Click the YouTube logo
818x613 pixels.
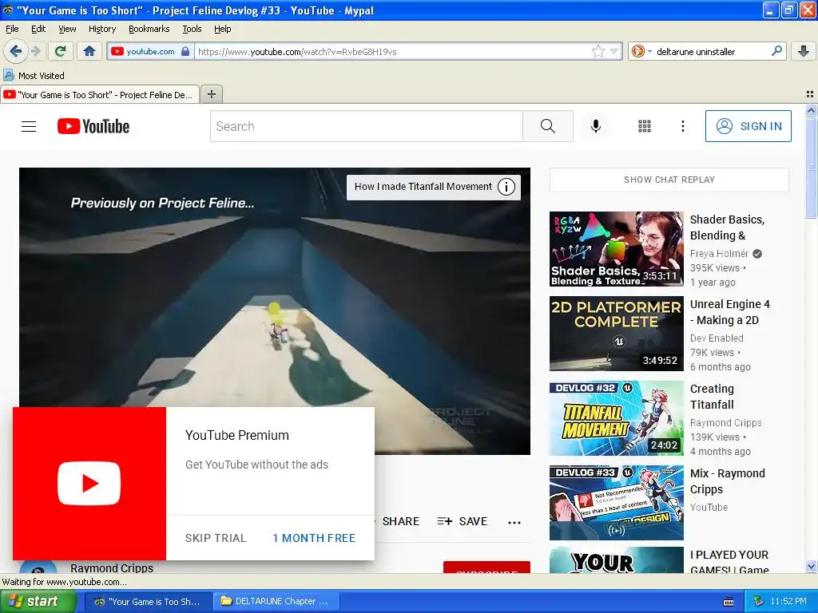coord(93,126)
